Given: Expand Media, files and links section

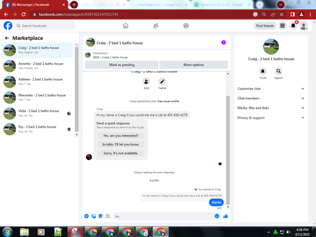Looking at the screenshot, I should 271,108.
